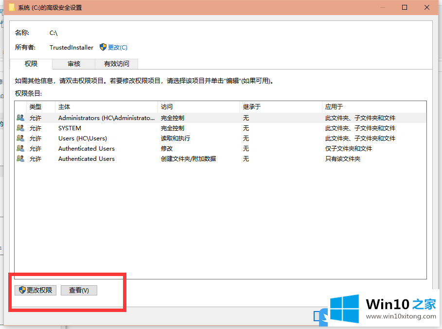The height and width of the screenshot is (329, 442).
Task: Close the 高级安全设置 window
Action: 427,7
